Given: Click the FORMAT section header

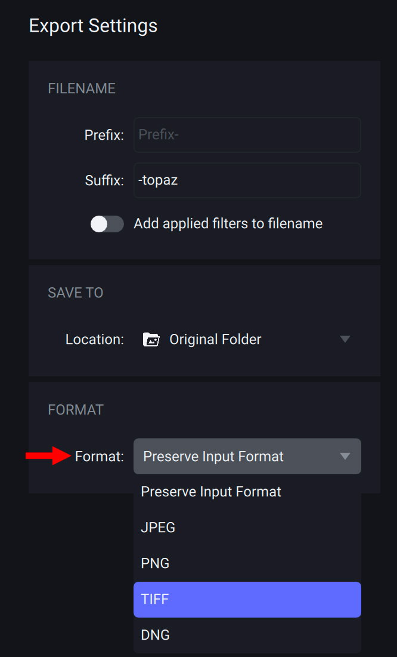Looking at the screenshot, I should (76, 410).
